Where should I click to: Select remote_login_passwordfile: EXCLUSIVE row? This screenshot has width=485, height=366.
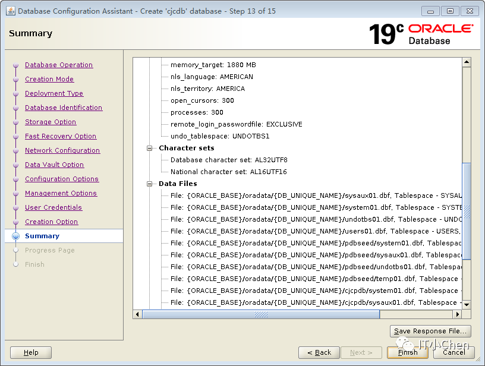pyautogui.click(x=237, y=124)
